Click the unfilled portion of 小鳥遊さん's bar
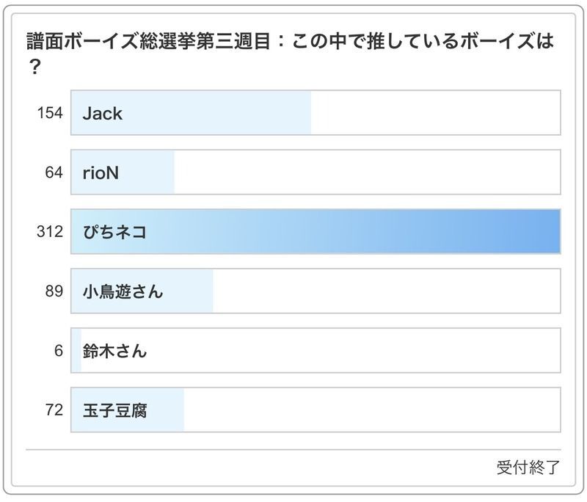 [385, 291]
